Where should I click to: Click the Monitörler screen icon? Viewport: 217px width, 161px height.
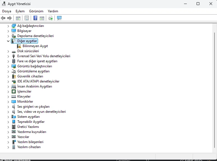pos(14,102)
